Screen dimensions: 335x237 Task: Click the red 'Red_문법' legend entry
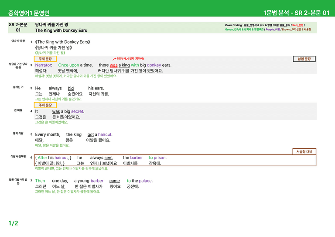pyautogui.click(x=297, y=25)
